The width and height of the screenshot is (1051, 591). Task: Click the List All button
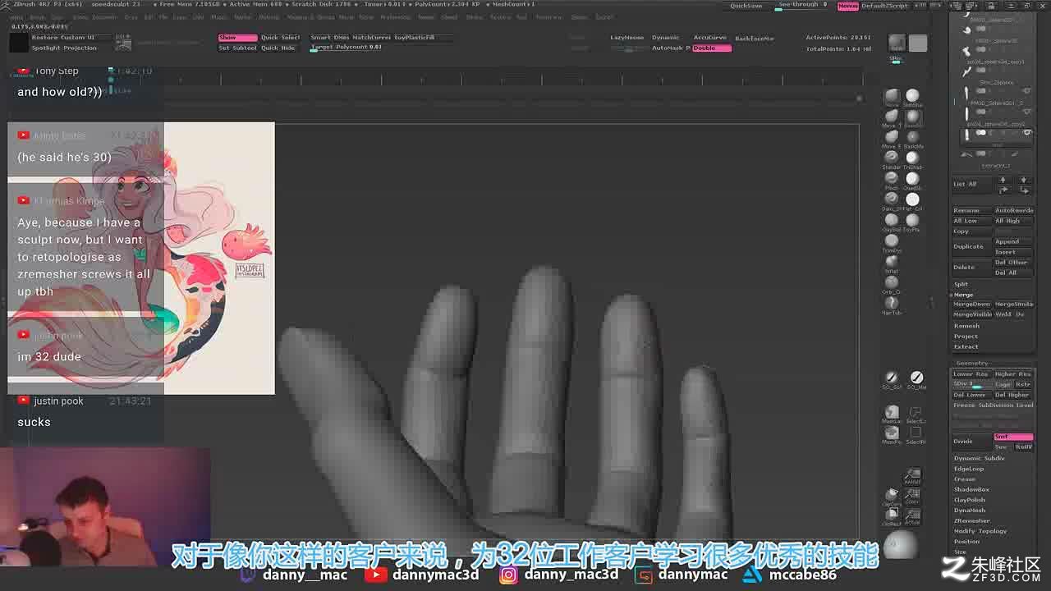pyautogui.click(x=971, y=184)
